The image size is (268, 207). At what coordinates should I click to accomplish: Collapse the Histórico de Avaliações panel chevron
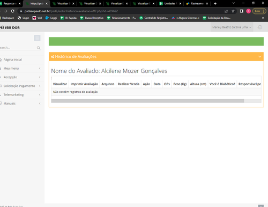260,56
